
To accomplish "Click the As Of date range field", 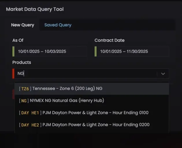I will pyautogui.click(x=50, y=51).
